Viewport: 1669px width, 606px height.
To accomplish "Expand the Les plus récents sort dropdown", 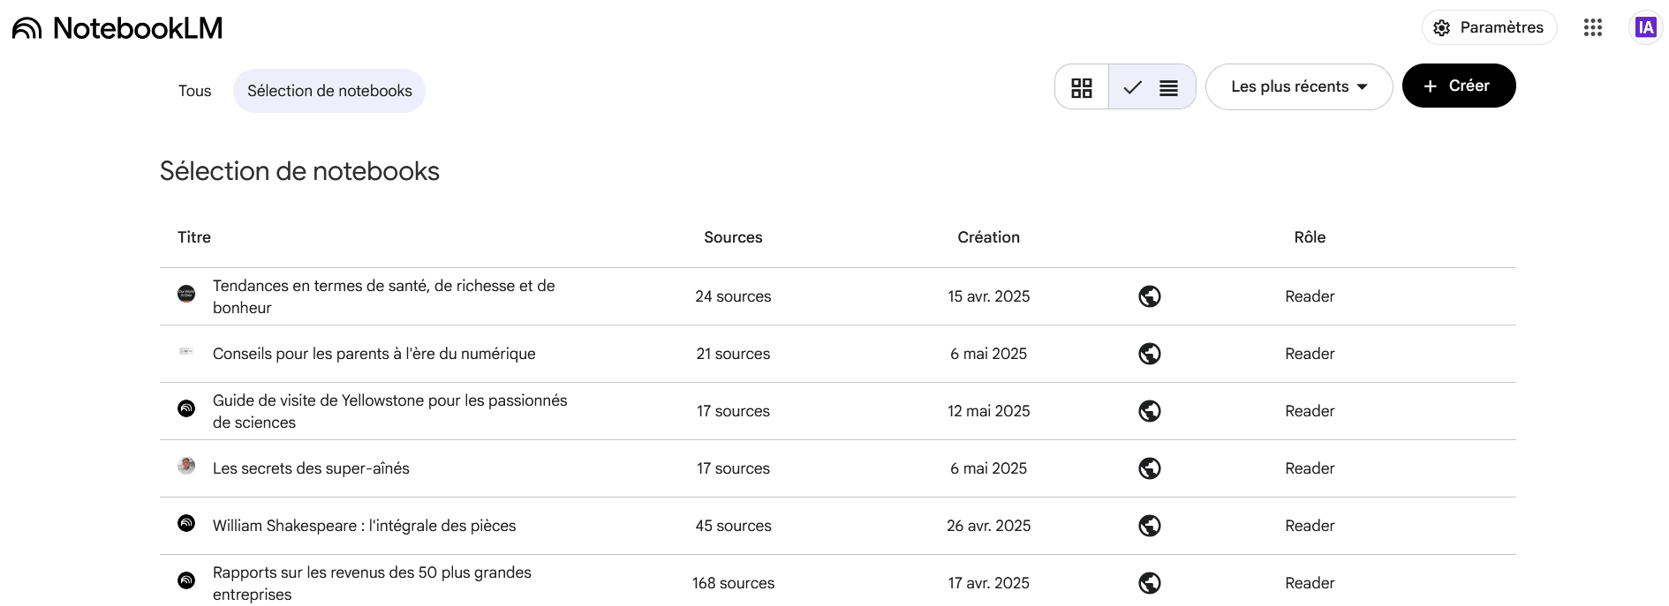I will coord(1298,87).
